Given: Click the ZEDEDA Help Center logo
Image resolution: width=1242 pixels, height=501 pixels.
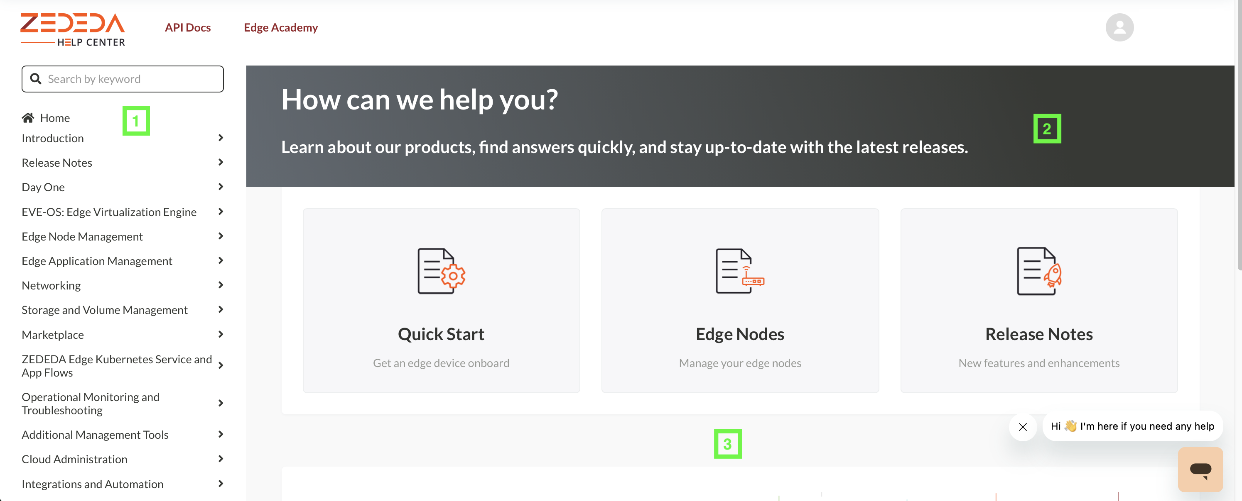Looking at the screenshot, I should pyautogui.click(x=72, y=29).
